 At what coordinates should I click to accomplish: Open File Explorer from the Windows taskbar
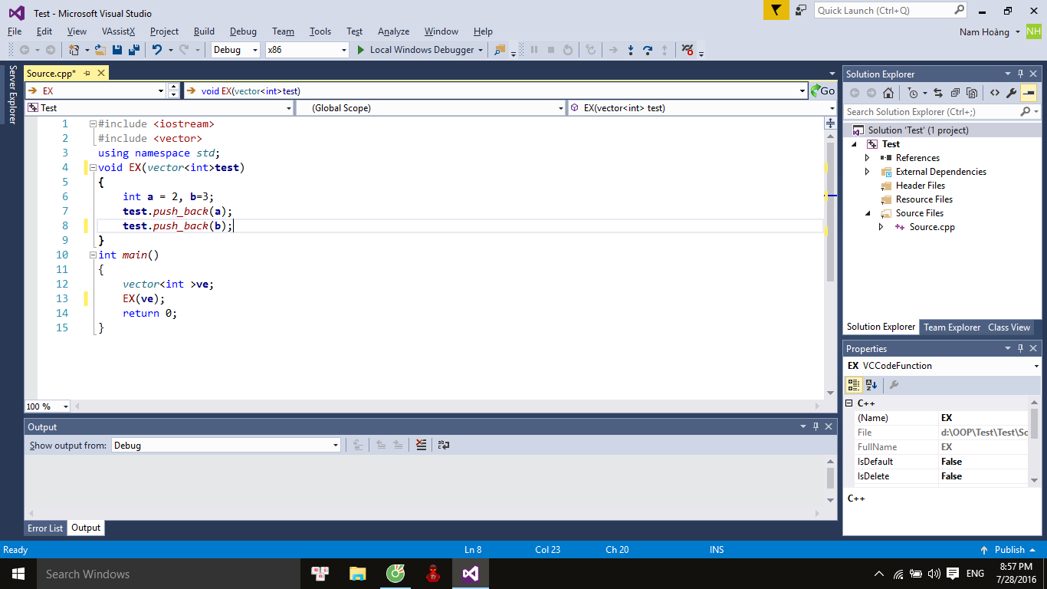pos(357,574)
